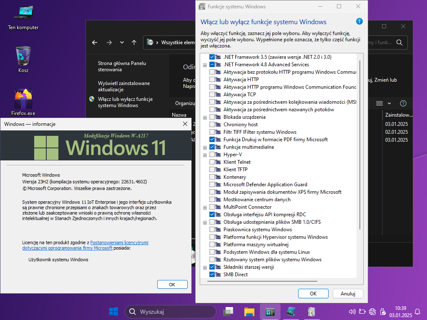Screen dimensions: 427x320
Task: Click Anuluj in the Windows features dialog
Action: click(347, 293)
